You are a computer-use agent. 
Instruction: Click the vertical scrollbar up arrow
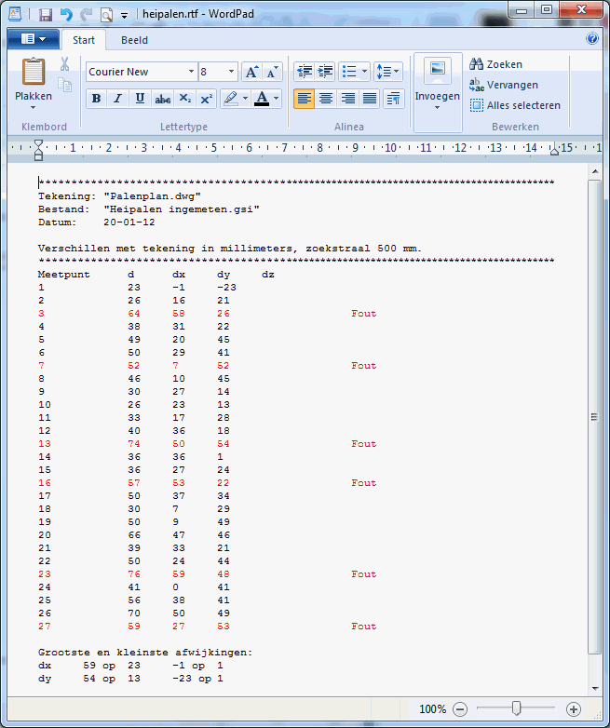(x=595, y=171)
